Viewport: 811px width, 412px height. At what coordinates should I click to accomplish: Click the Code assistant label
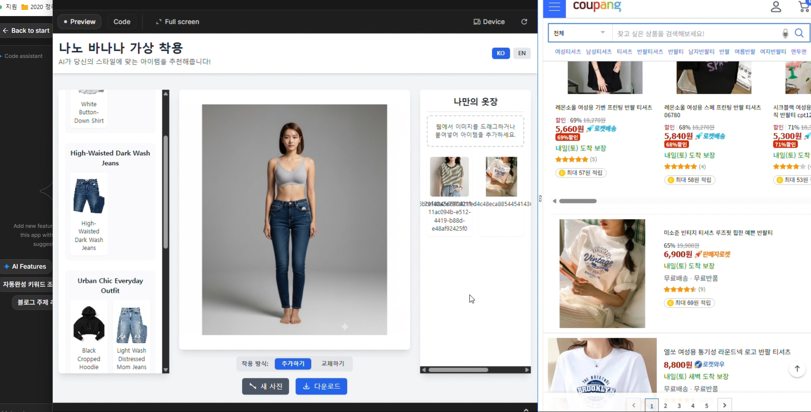point(23,56)
